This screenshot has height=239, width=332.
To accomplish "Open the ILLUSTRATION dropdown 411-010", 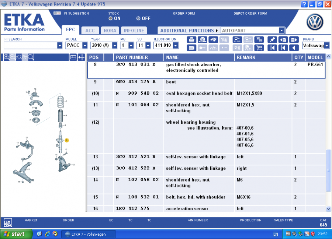I will pos(175,45).
